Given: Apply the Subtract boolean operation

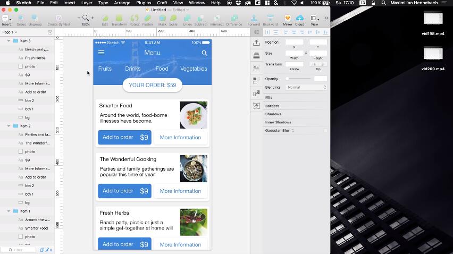Looking at the screenshot, I should 201,18.
